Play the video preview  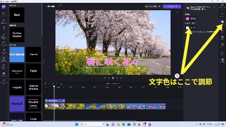coord(113,78)
